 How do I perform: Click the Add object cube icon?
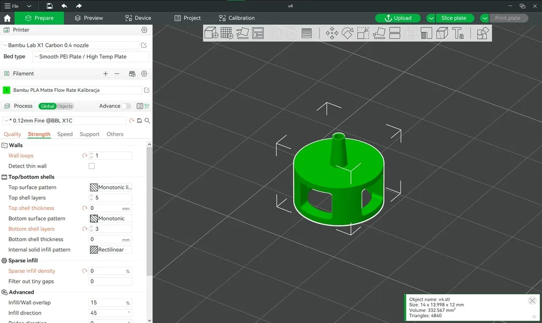click(x=211, y=33)
